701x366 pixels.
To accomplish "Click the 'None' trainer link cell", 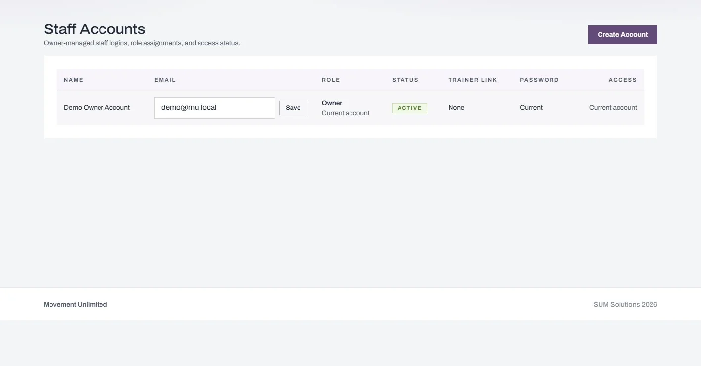I will (456, 108).
